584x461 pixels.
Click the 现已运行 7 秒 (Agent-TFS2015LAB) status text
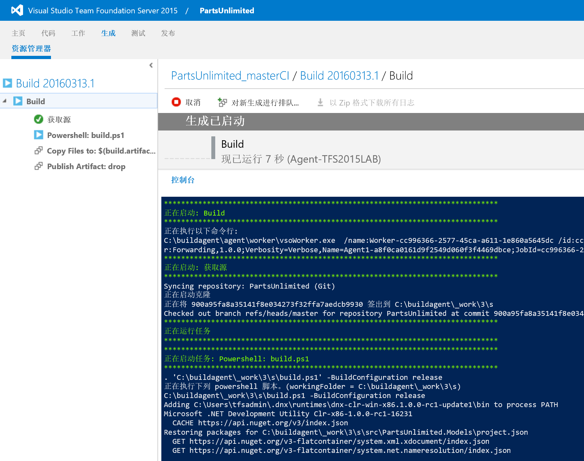[301, 159]
